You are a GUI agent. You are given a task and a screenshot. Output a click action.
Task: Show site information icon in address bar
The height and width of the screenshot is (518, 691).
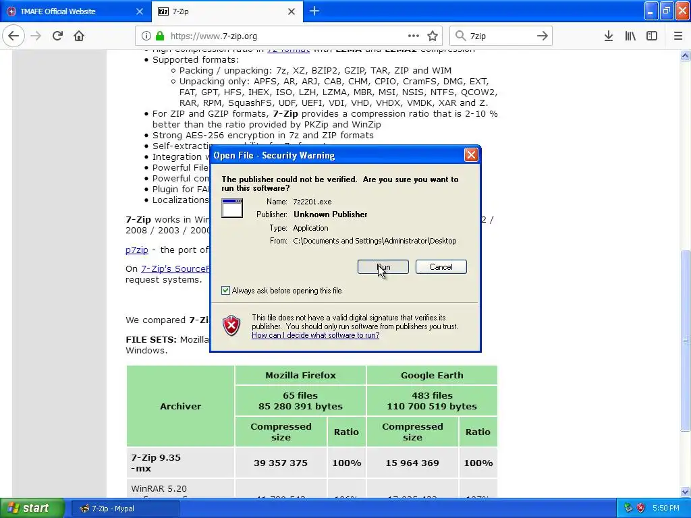(146, 36)
